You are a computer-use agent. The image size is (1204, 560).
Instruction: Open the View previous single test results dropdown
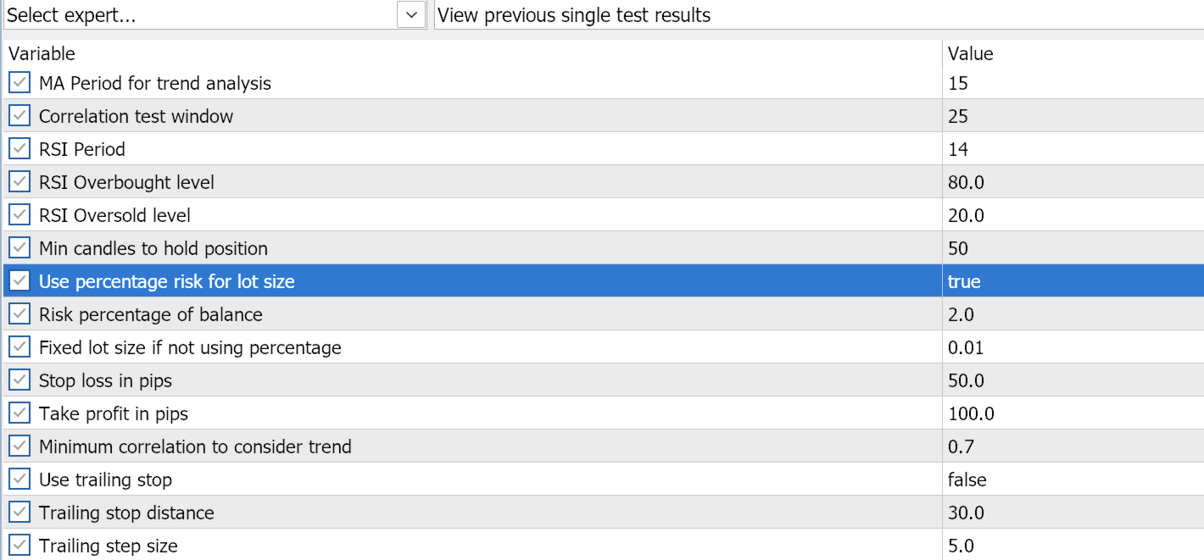[x=817, y=15]
